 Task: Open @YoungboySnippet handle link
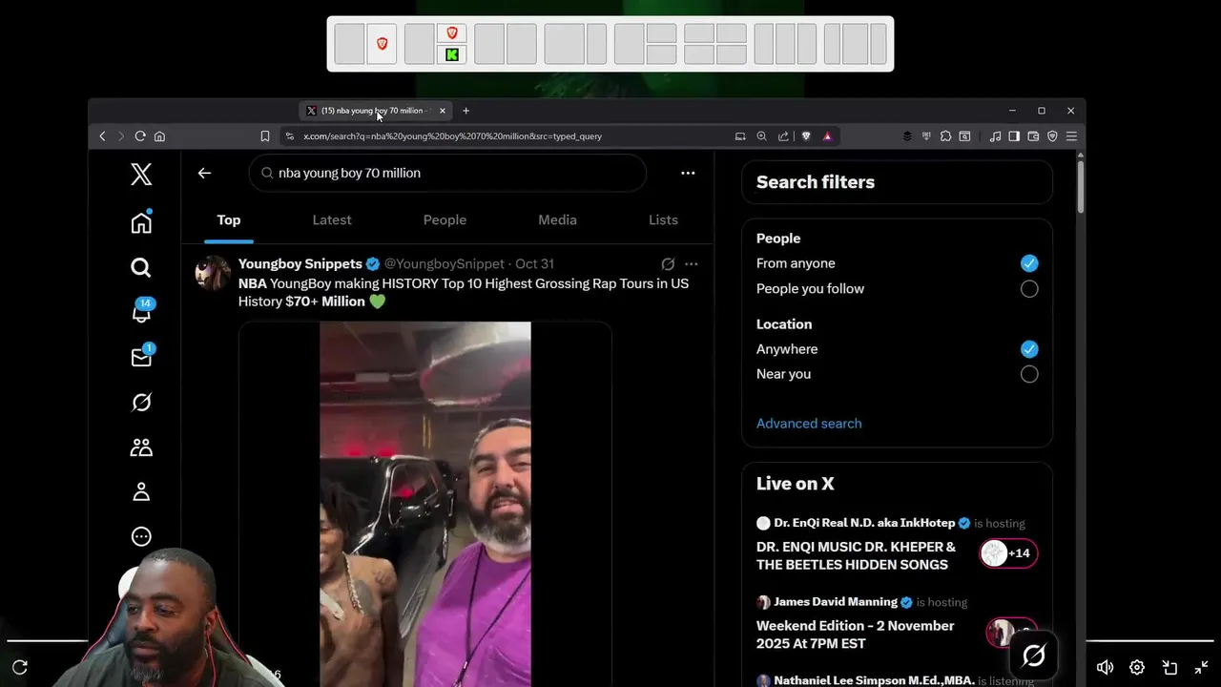[444, 263]
